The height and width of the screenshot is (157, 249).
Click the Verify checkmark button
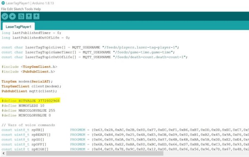[x=5, y=16]
